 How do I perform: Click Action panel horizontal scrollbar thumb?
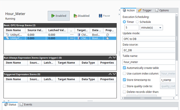click(142, 98)
